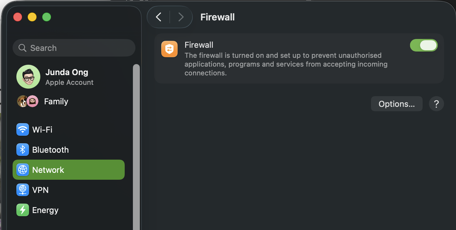Click the Family avatars icon
The width and height of the screenshot is (456, 230).
28,101
